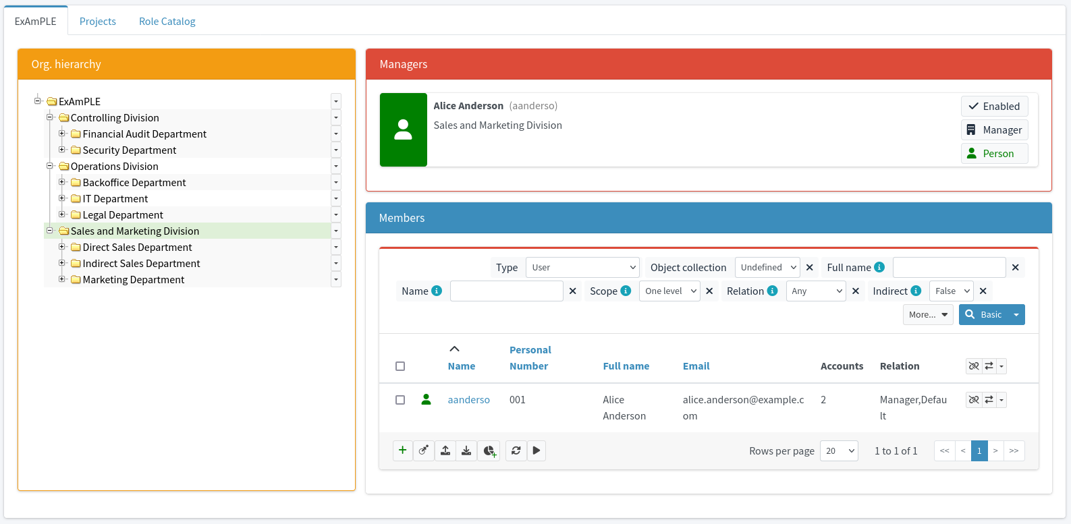Click the Basic search button
Viewport: 1071px width, 524px height.
(984, 315)
